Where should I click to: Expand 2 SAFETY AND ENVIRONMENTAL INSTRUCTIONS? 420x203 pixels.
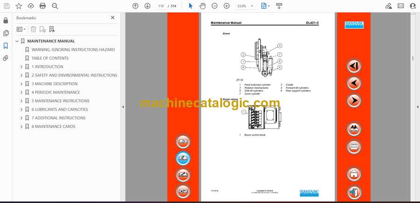[x=21, y=75]
